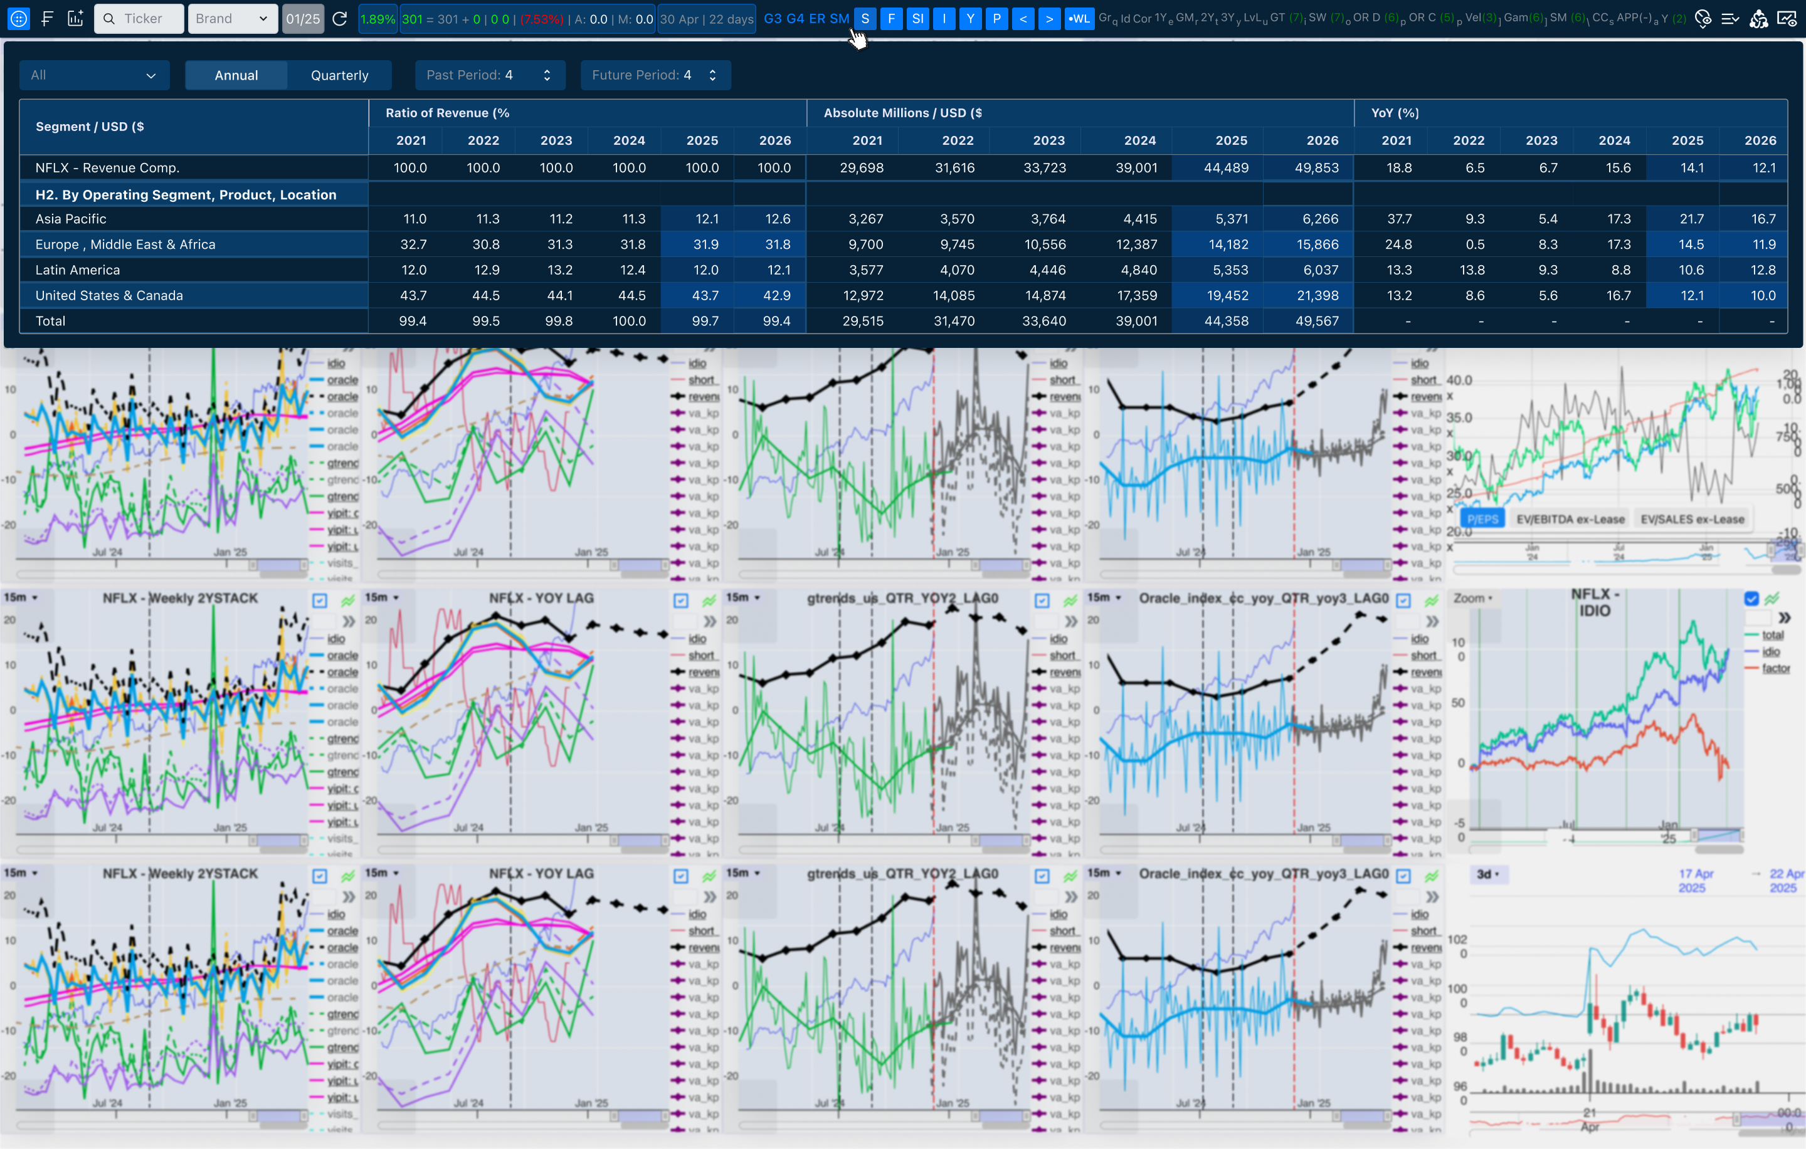The width and height of the screenshot is (1806, 1149).
Task: Open the circular grid home icon
Action: (x=19, y=19)
